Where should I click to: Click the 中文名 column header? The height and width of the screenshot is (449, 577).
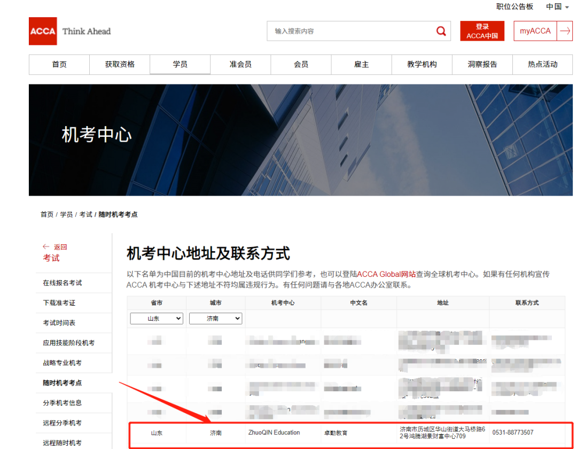359,303
